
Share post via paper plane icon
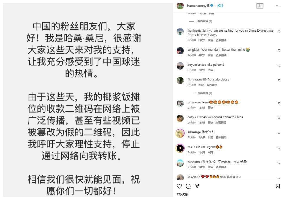tap(197, 186)
